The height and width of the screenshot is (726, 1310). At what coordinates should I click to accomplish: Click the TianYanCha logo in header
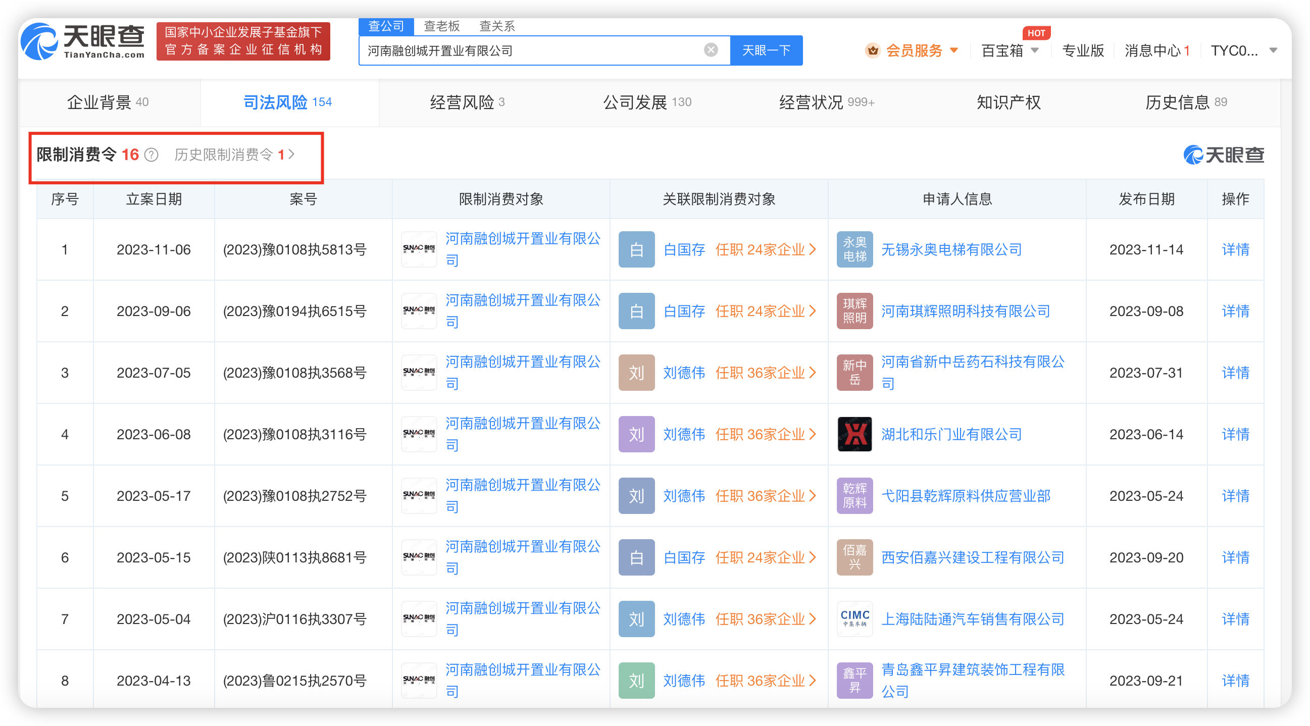83,41
